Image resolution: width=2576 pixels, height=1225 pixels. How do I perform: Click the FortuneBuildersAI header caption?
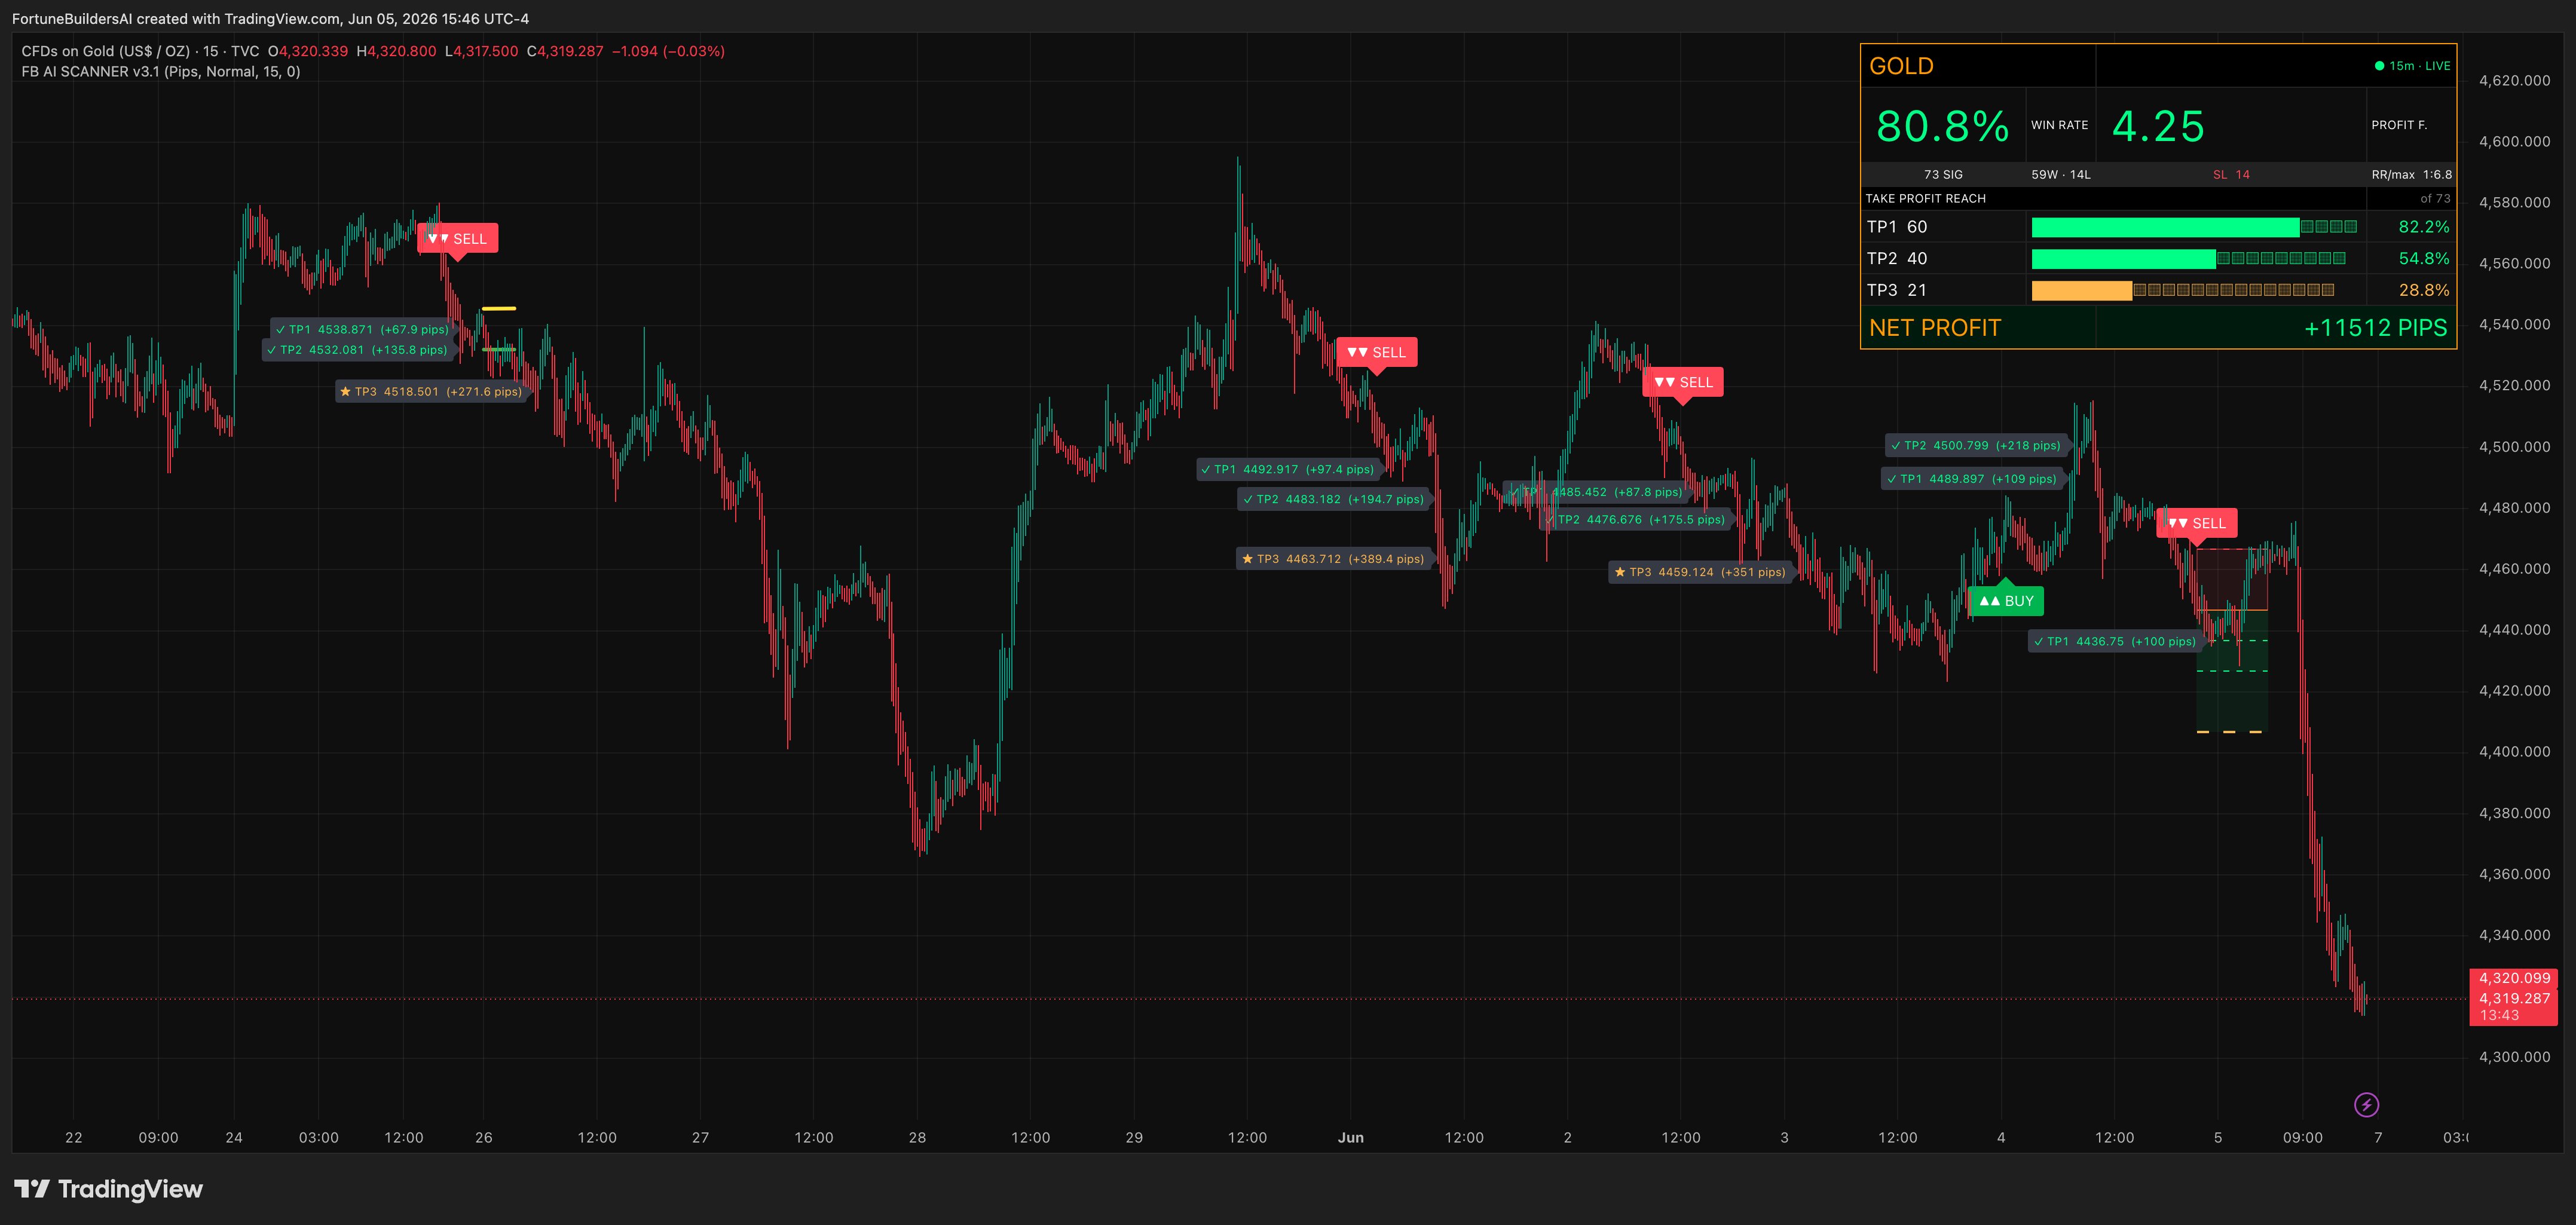coord(270,19)
